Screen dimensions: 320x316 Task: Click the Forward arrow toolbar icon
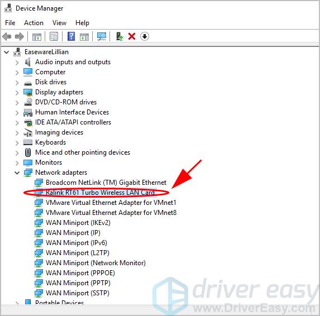coord(20,37)
